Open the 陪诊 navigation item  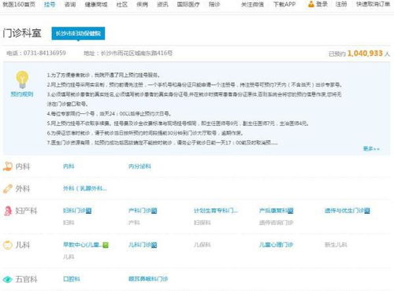click(x=214, y=4)
